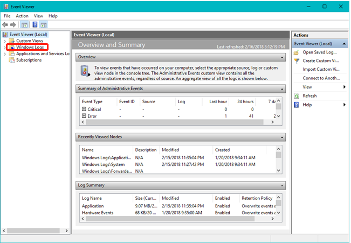Open the File menu

(7, 16)
